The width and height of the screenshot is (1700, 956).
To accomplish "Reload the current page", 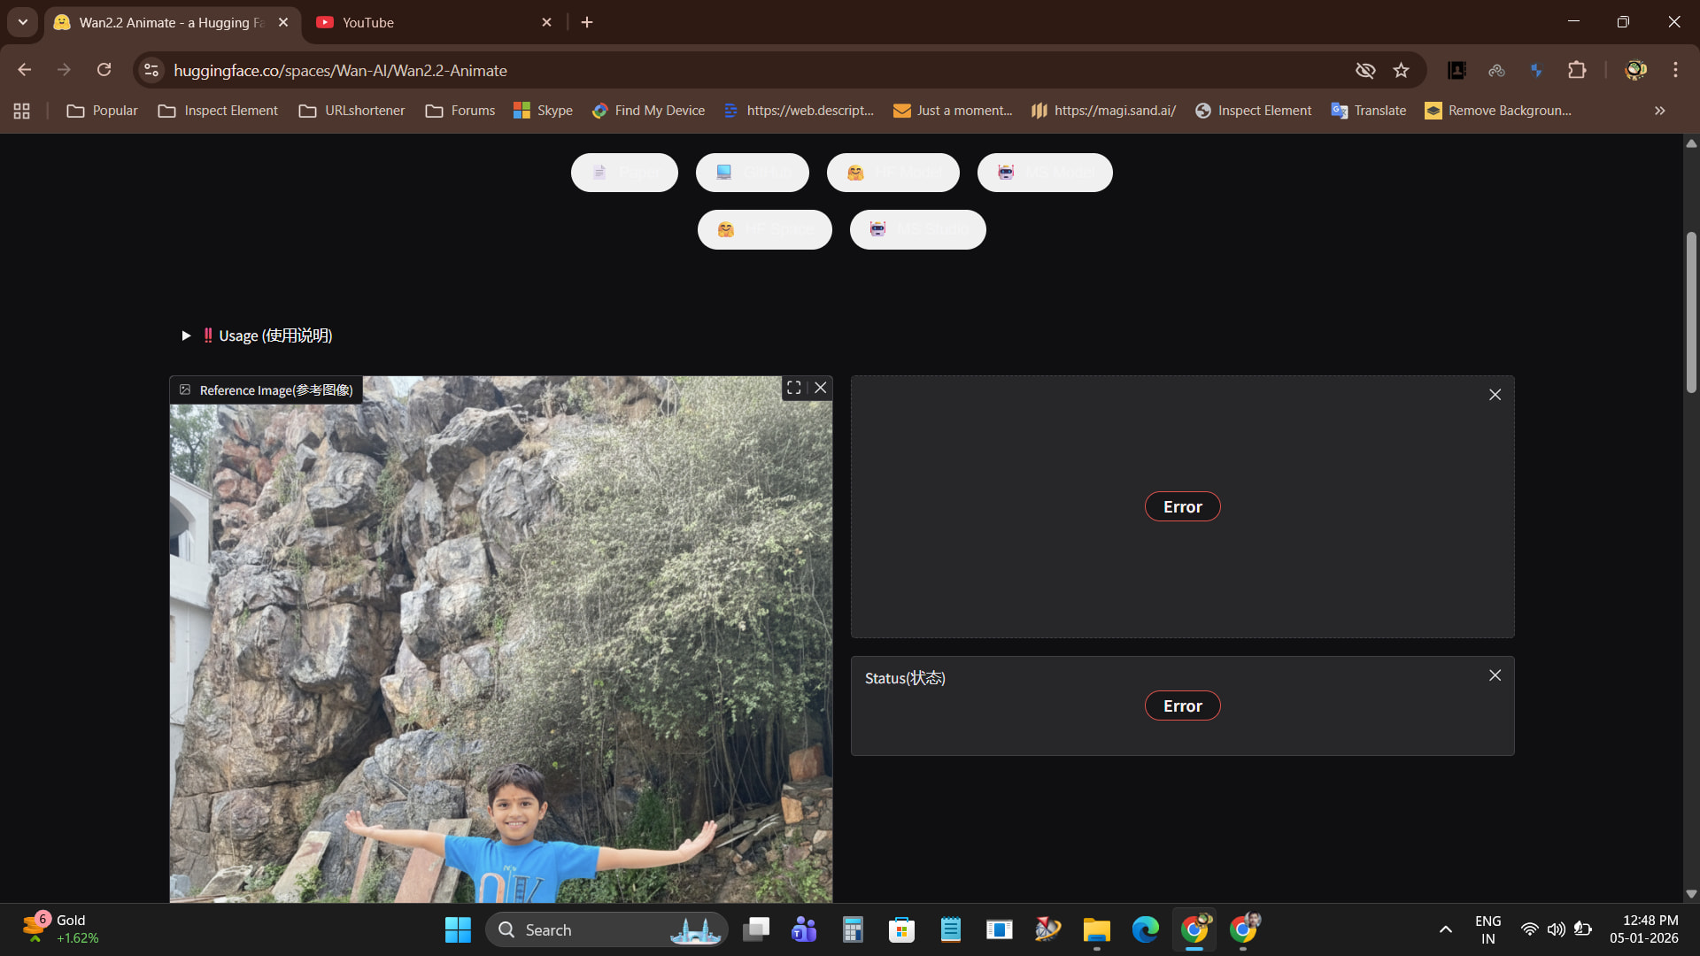I will pos(104,70).
